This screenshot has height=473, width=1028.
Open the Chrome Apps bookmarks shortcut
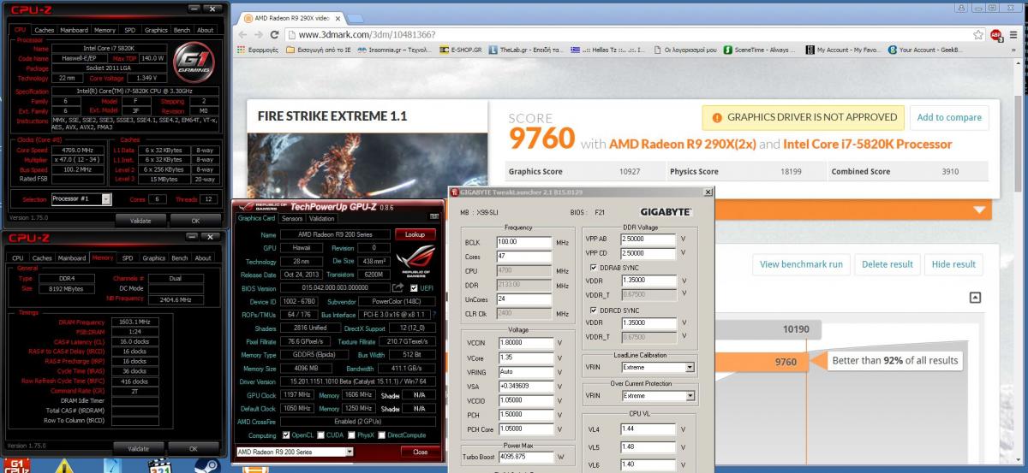pyautogui.click(x=259, y=50)
